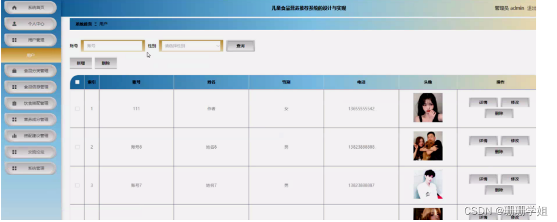Expand the 系统管理 menu
This screenshot has width=557, height=222.
point(31,168)
